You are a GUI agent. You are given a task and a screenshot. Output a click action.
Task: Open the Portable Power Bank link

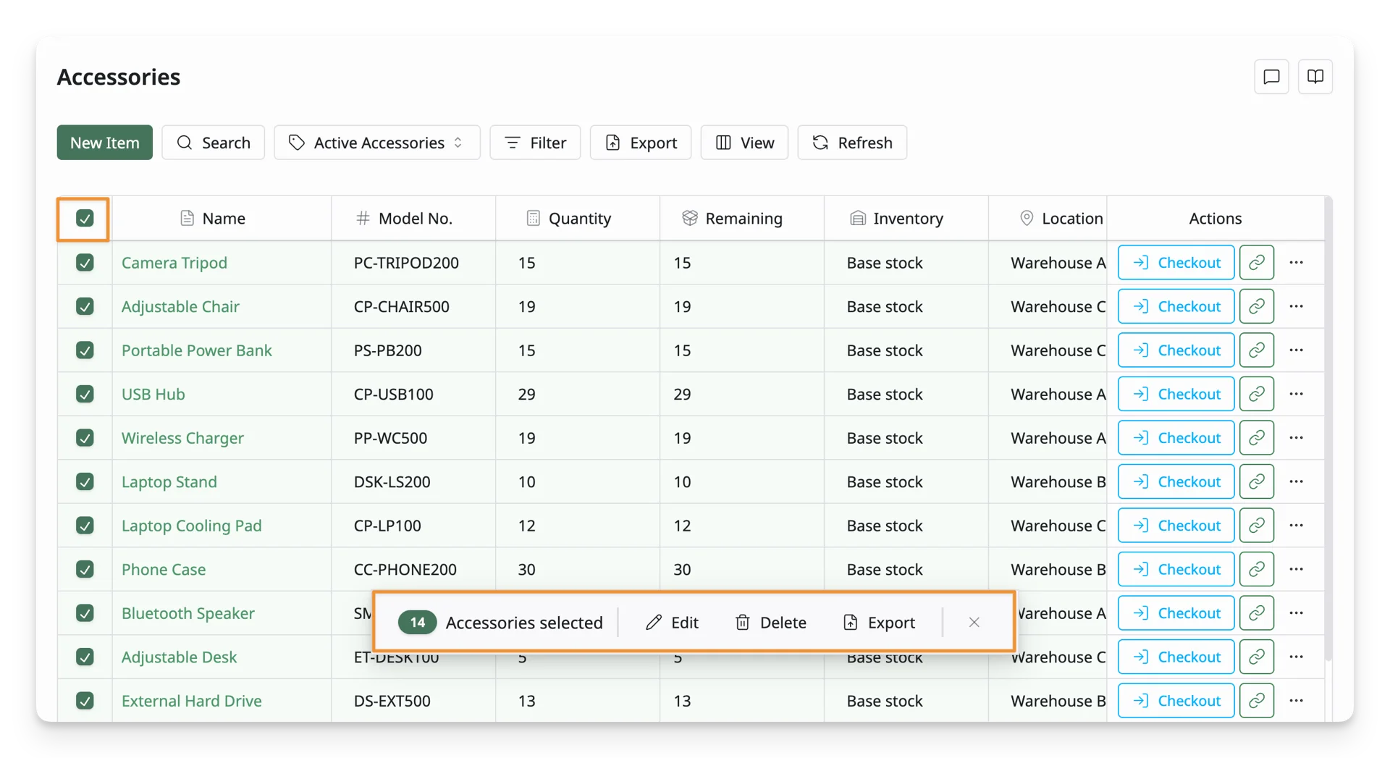(197, 350)
